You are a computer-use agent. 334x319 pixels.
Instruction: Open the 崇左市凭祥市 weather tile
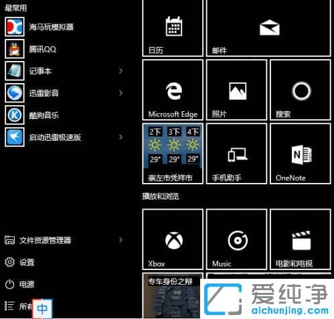coord(173,153)
